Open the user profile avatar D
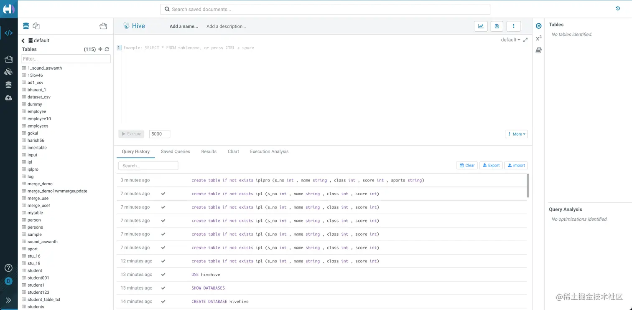The height and width of the screenshot is (310, 632). click(8, 281)
